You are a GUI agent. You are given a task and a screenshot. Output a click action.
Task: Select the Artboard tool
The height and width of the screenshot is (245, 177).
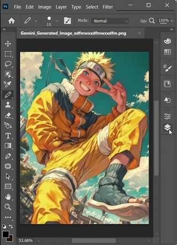click(x=8, y=166)
